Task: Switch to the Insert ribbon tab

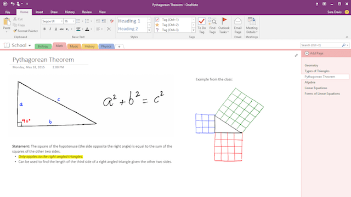Action: [x=39, y=12]
